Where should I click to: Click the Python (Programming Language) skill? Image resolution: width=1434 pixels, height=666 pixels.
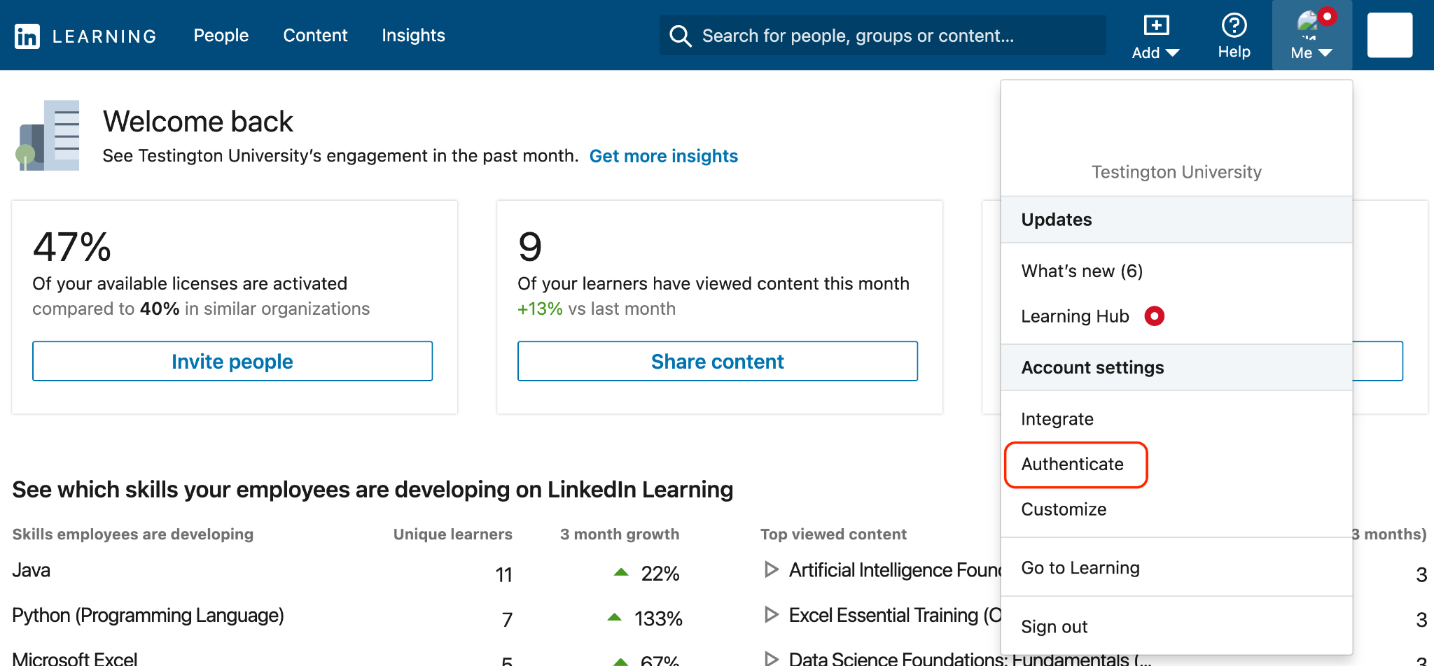pyautogui.click(x=148, y=615)
